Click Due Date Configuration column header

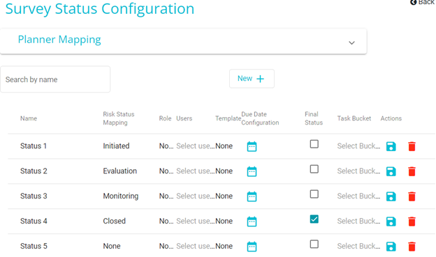[x=260, y=118]
